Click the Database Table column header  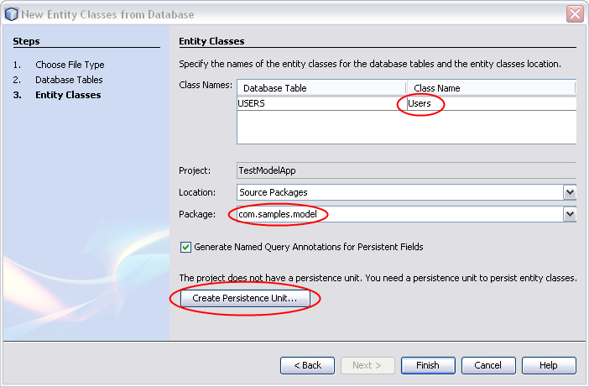[x=322, y=88]
